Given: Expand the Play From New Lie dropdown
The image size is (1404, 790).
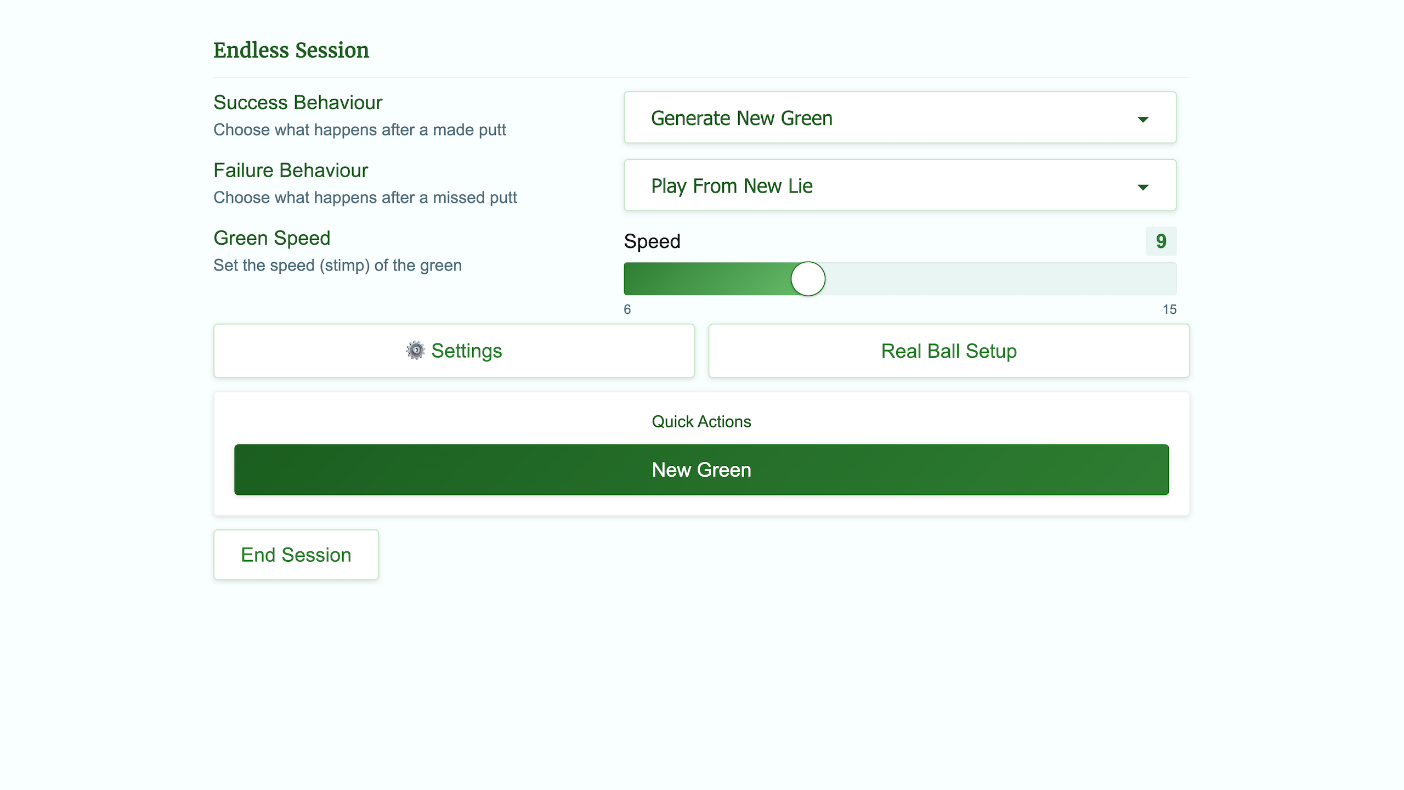Looking at the screenshot, I should click(899, 185).
